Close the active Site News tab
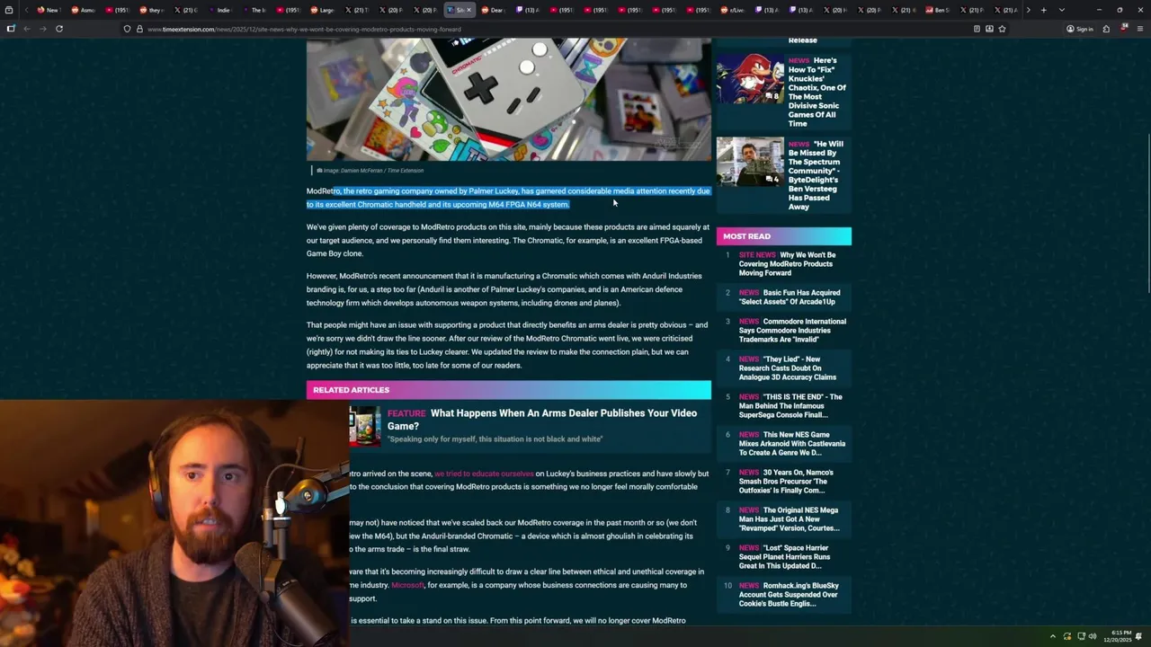 coord(468,10)
